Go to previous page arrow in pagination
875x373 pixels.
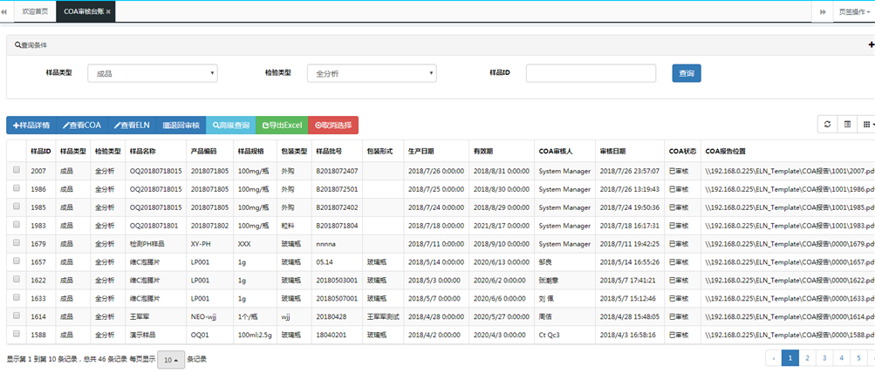pos(774,358)
